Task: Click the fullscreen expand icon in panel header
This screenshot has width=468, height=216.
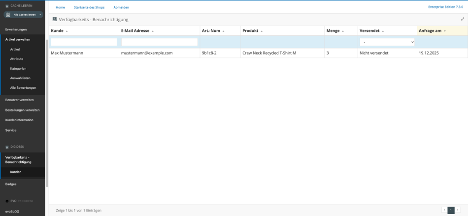Action: click(x=463, y=19)
